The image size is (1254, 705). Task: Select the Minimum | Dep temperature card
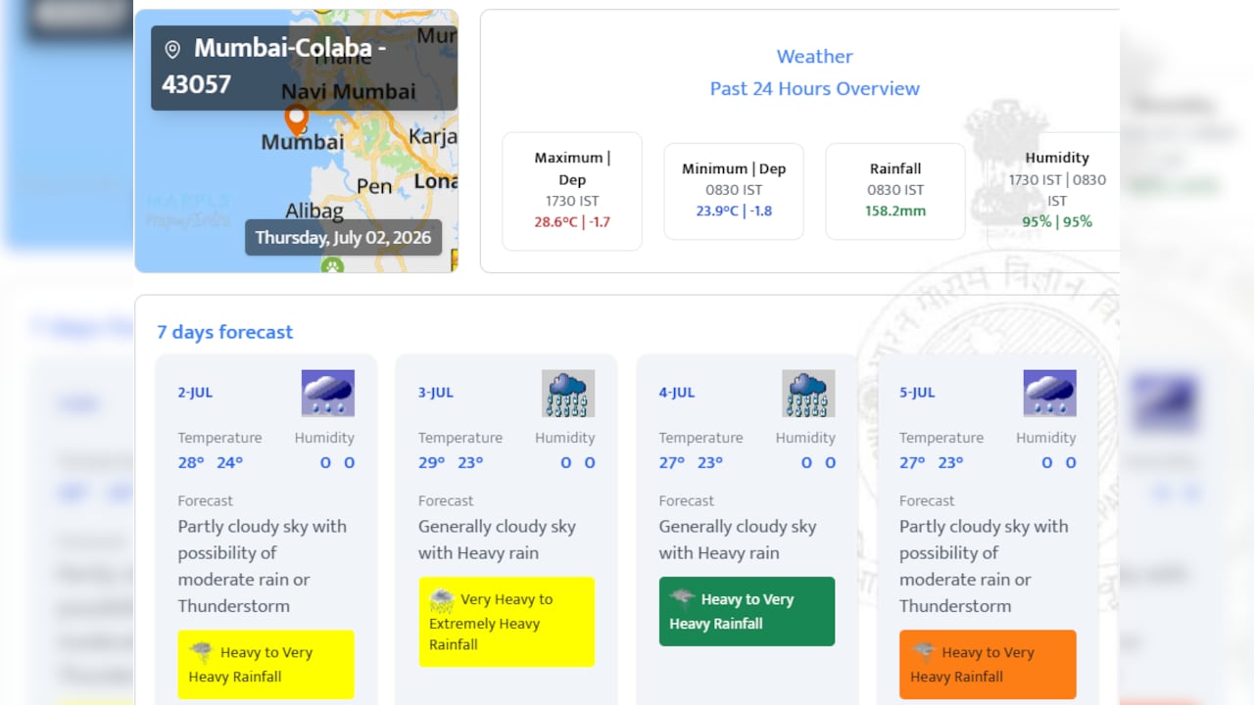pyautogui.click(x=734, y=191)
